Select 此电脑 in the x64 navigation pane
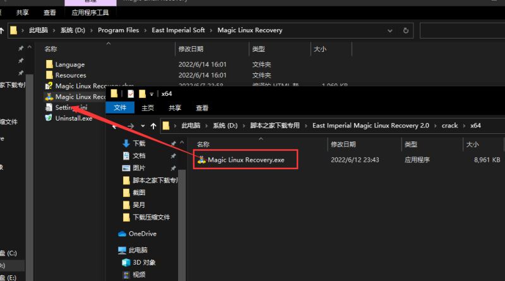Image resolution: width=505 pixels, height=281 pixels. tap(133, 249)
